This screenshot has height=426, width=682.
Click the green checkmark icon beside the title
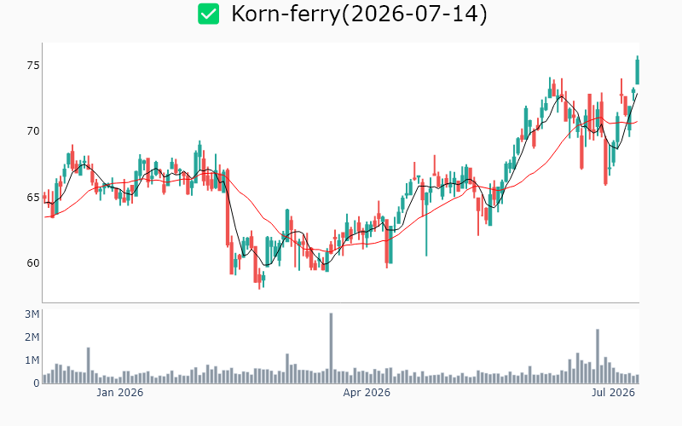pyautogui.click(x=208, y=14)
